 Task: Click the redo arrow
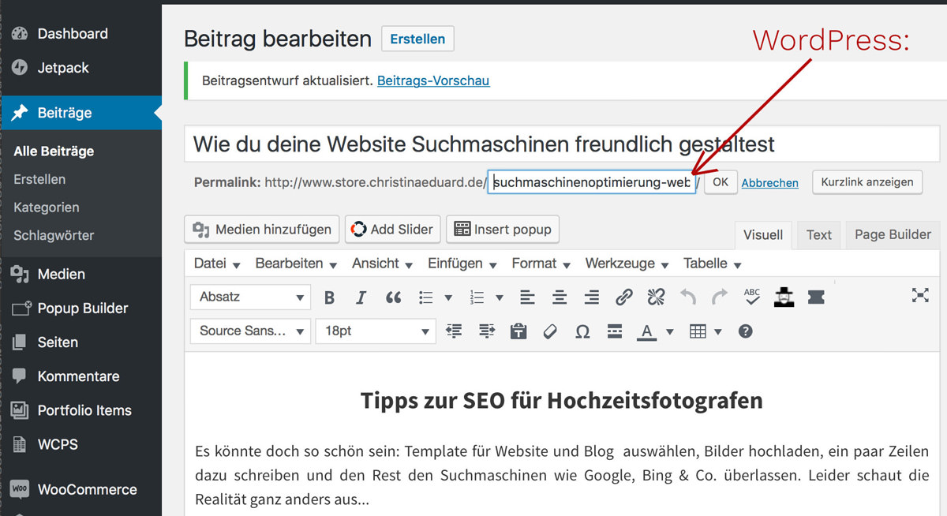click(x=720, y=297)
